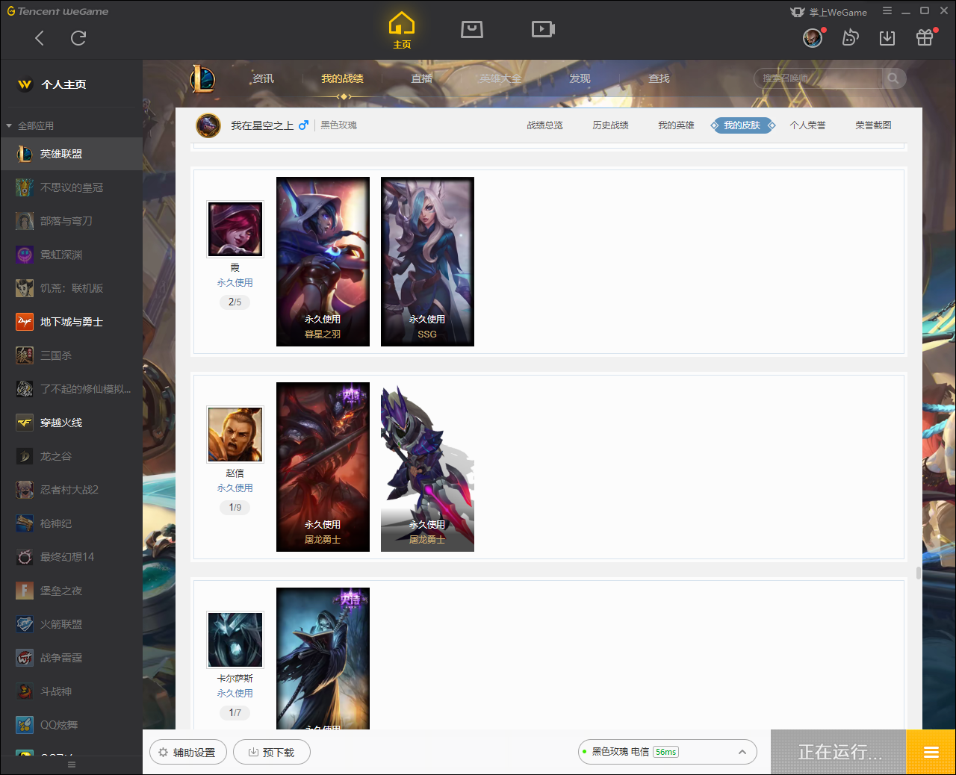The width and height of the screenshot is (956, 775).
Task: Open the window menu hamburger icon
Action: (887, 11)
